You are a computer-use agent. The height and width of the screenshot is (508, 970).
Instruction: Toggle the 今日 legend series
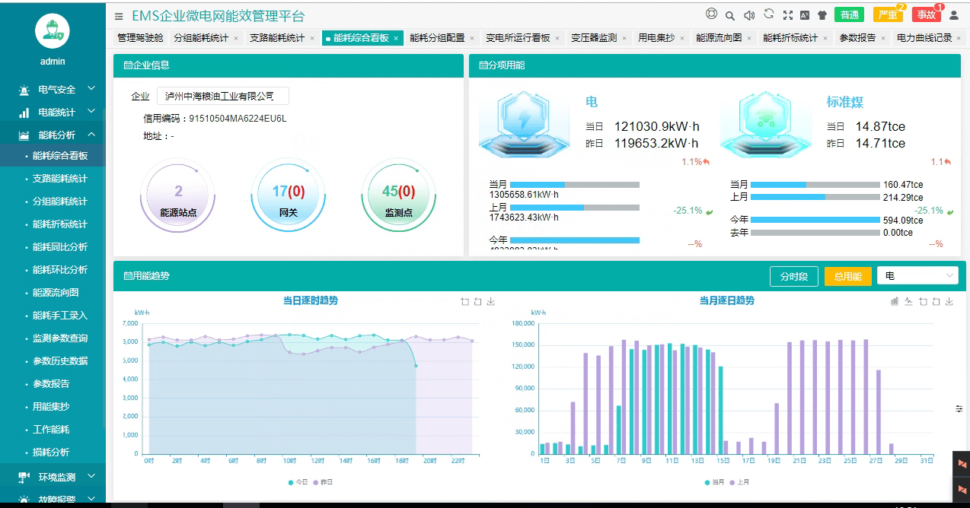coord(298,482)
